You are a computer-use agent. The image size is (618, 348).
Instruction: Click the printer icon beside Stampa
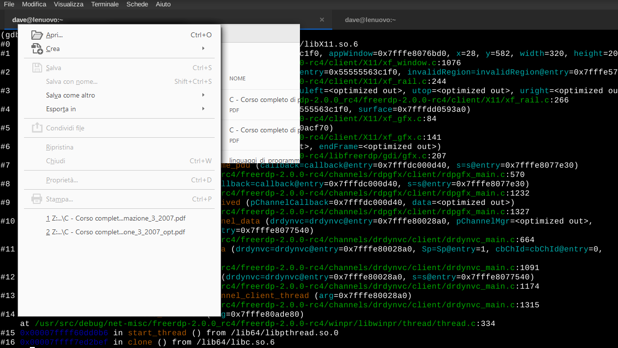[37, 199]
